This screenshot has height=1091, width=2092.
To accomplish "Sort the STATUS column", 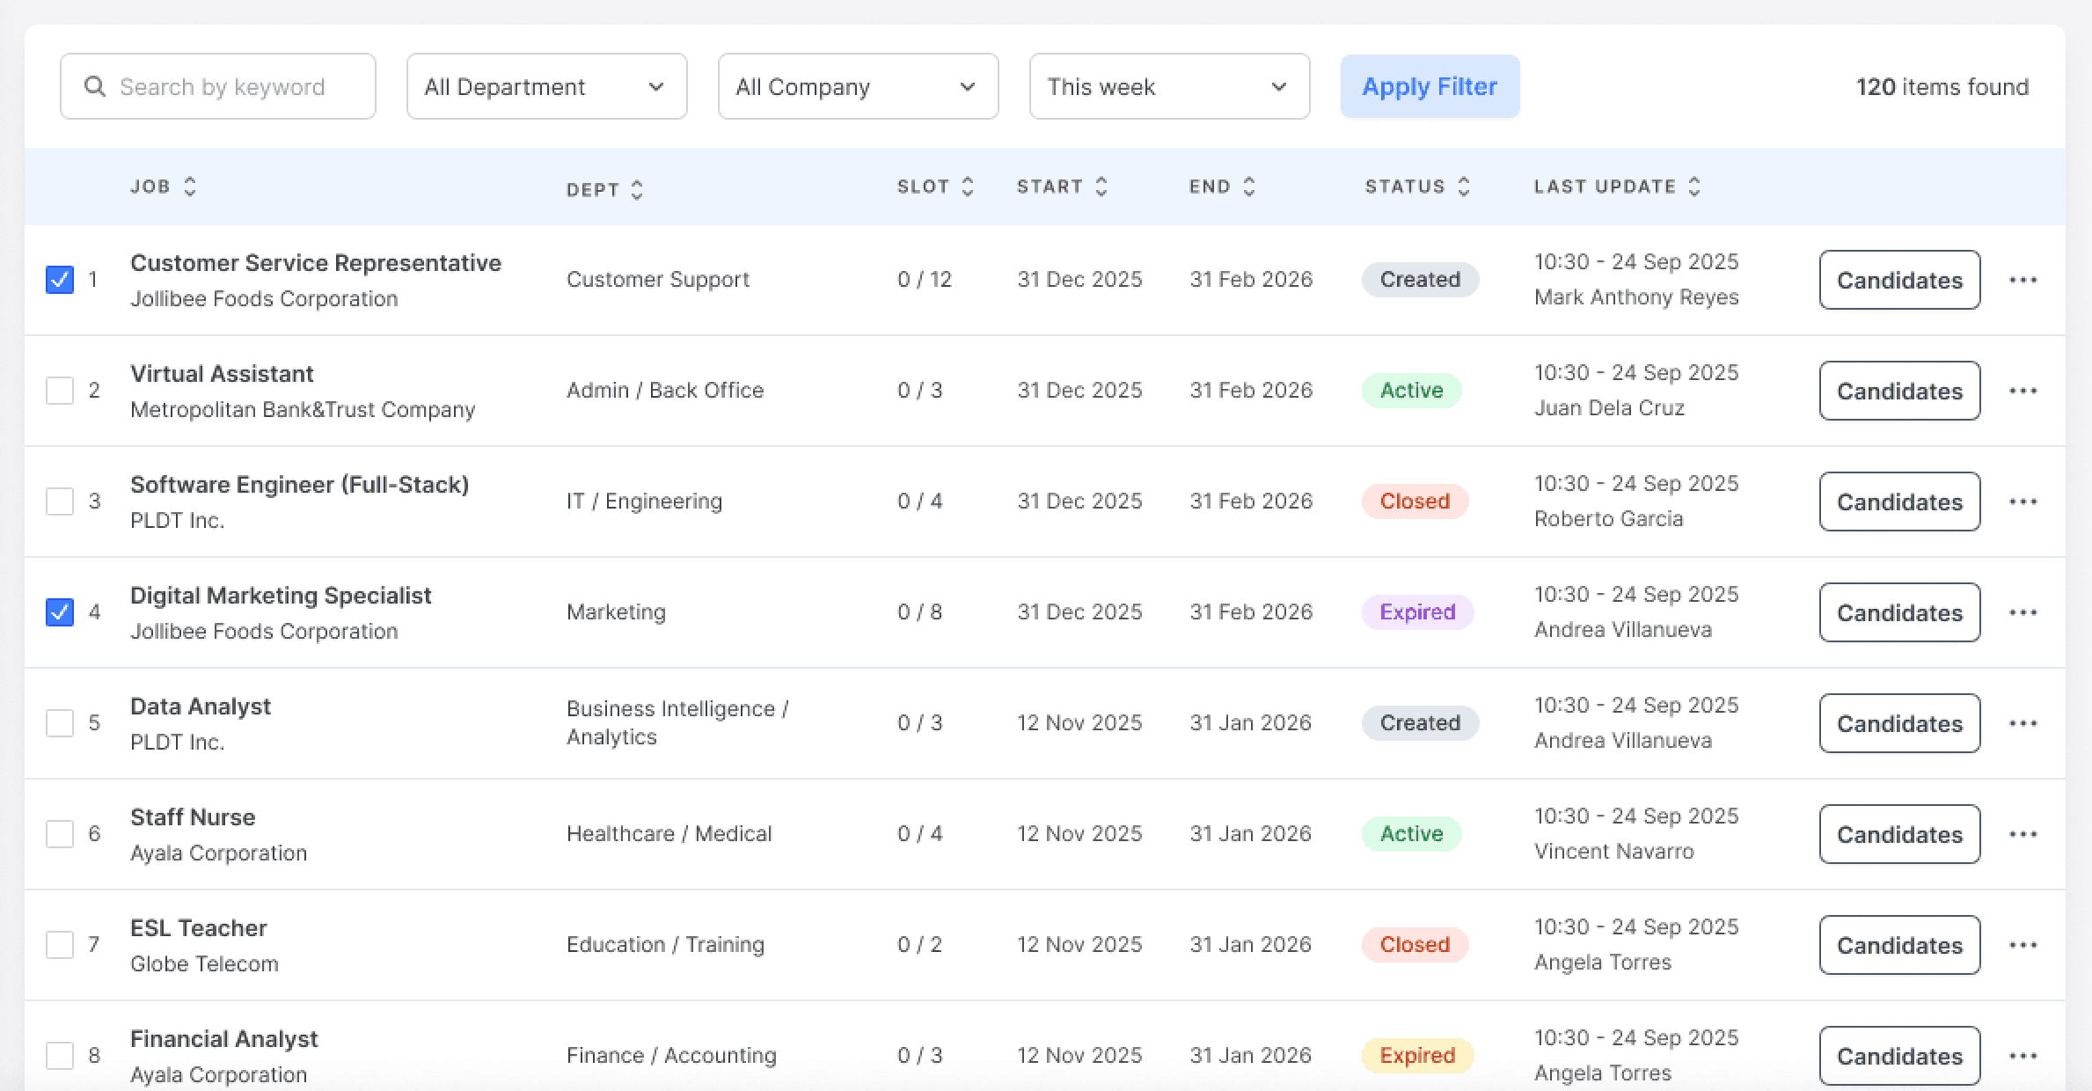I will coord(1462,186).
